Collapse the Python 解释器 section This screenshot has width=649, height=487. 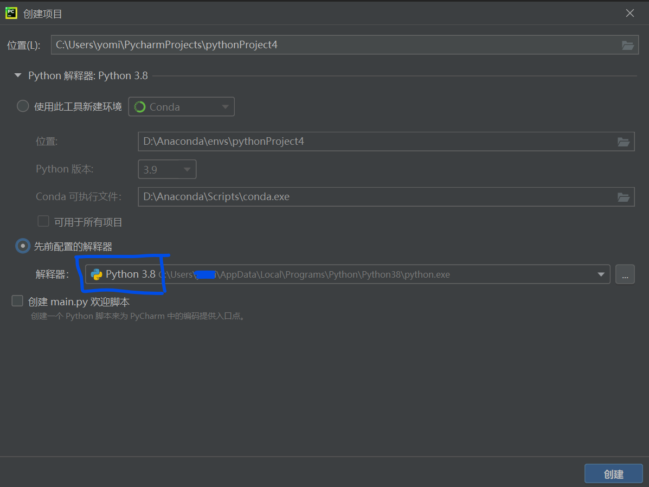[17, 75]
